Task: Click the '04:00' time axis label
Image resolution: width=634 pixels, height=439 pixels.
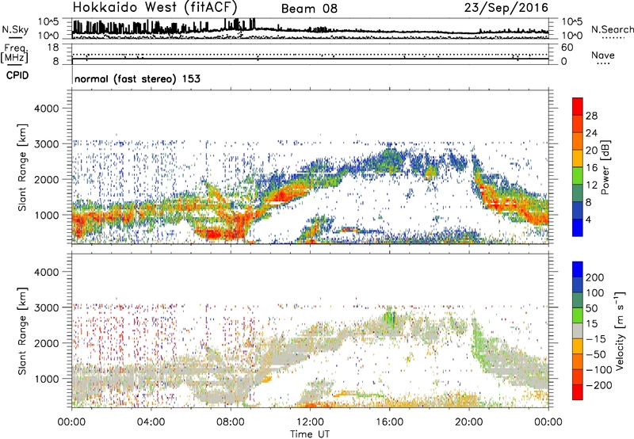Action: pos(151,422)
